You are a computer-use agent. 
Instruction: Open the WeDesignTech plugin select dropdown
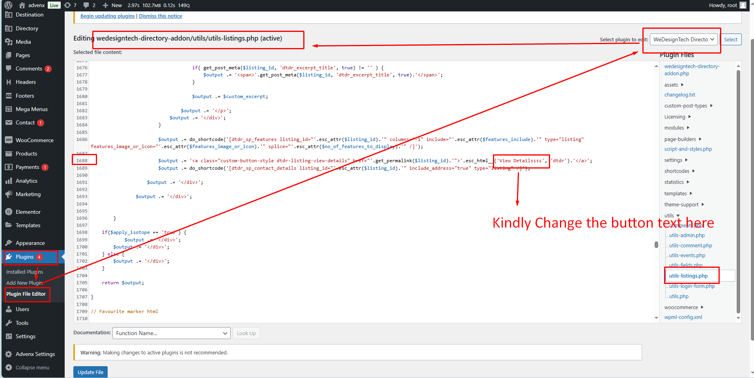pyautogui.click(x=684, y=39)
